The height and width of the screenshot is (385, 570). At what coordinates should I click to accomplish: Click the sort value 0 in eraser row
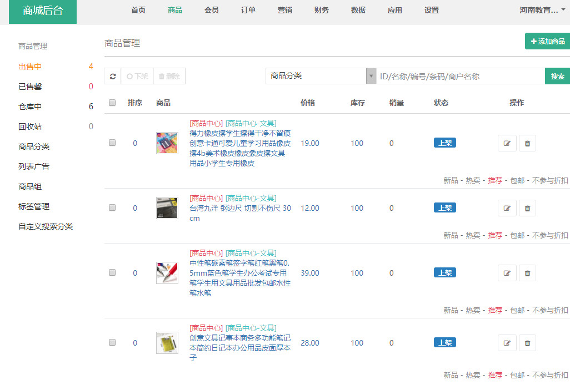(135, 143)
